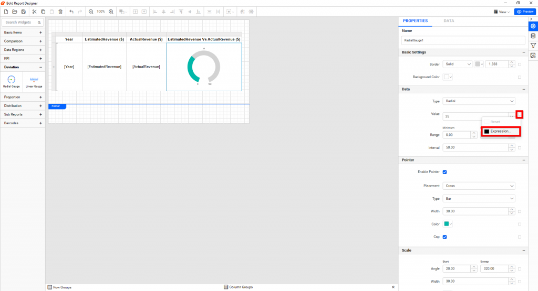Increase the Interval value using the up stepper
The height and width of the screenshot is (291, 538).
pos(512,146)
